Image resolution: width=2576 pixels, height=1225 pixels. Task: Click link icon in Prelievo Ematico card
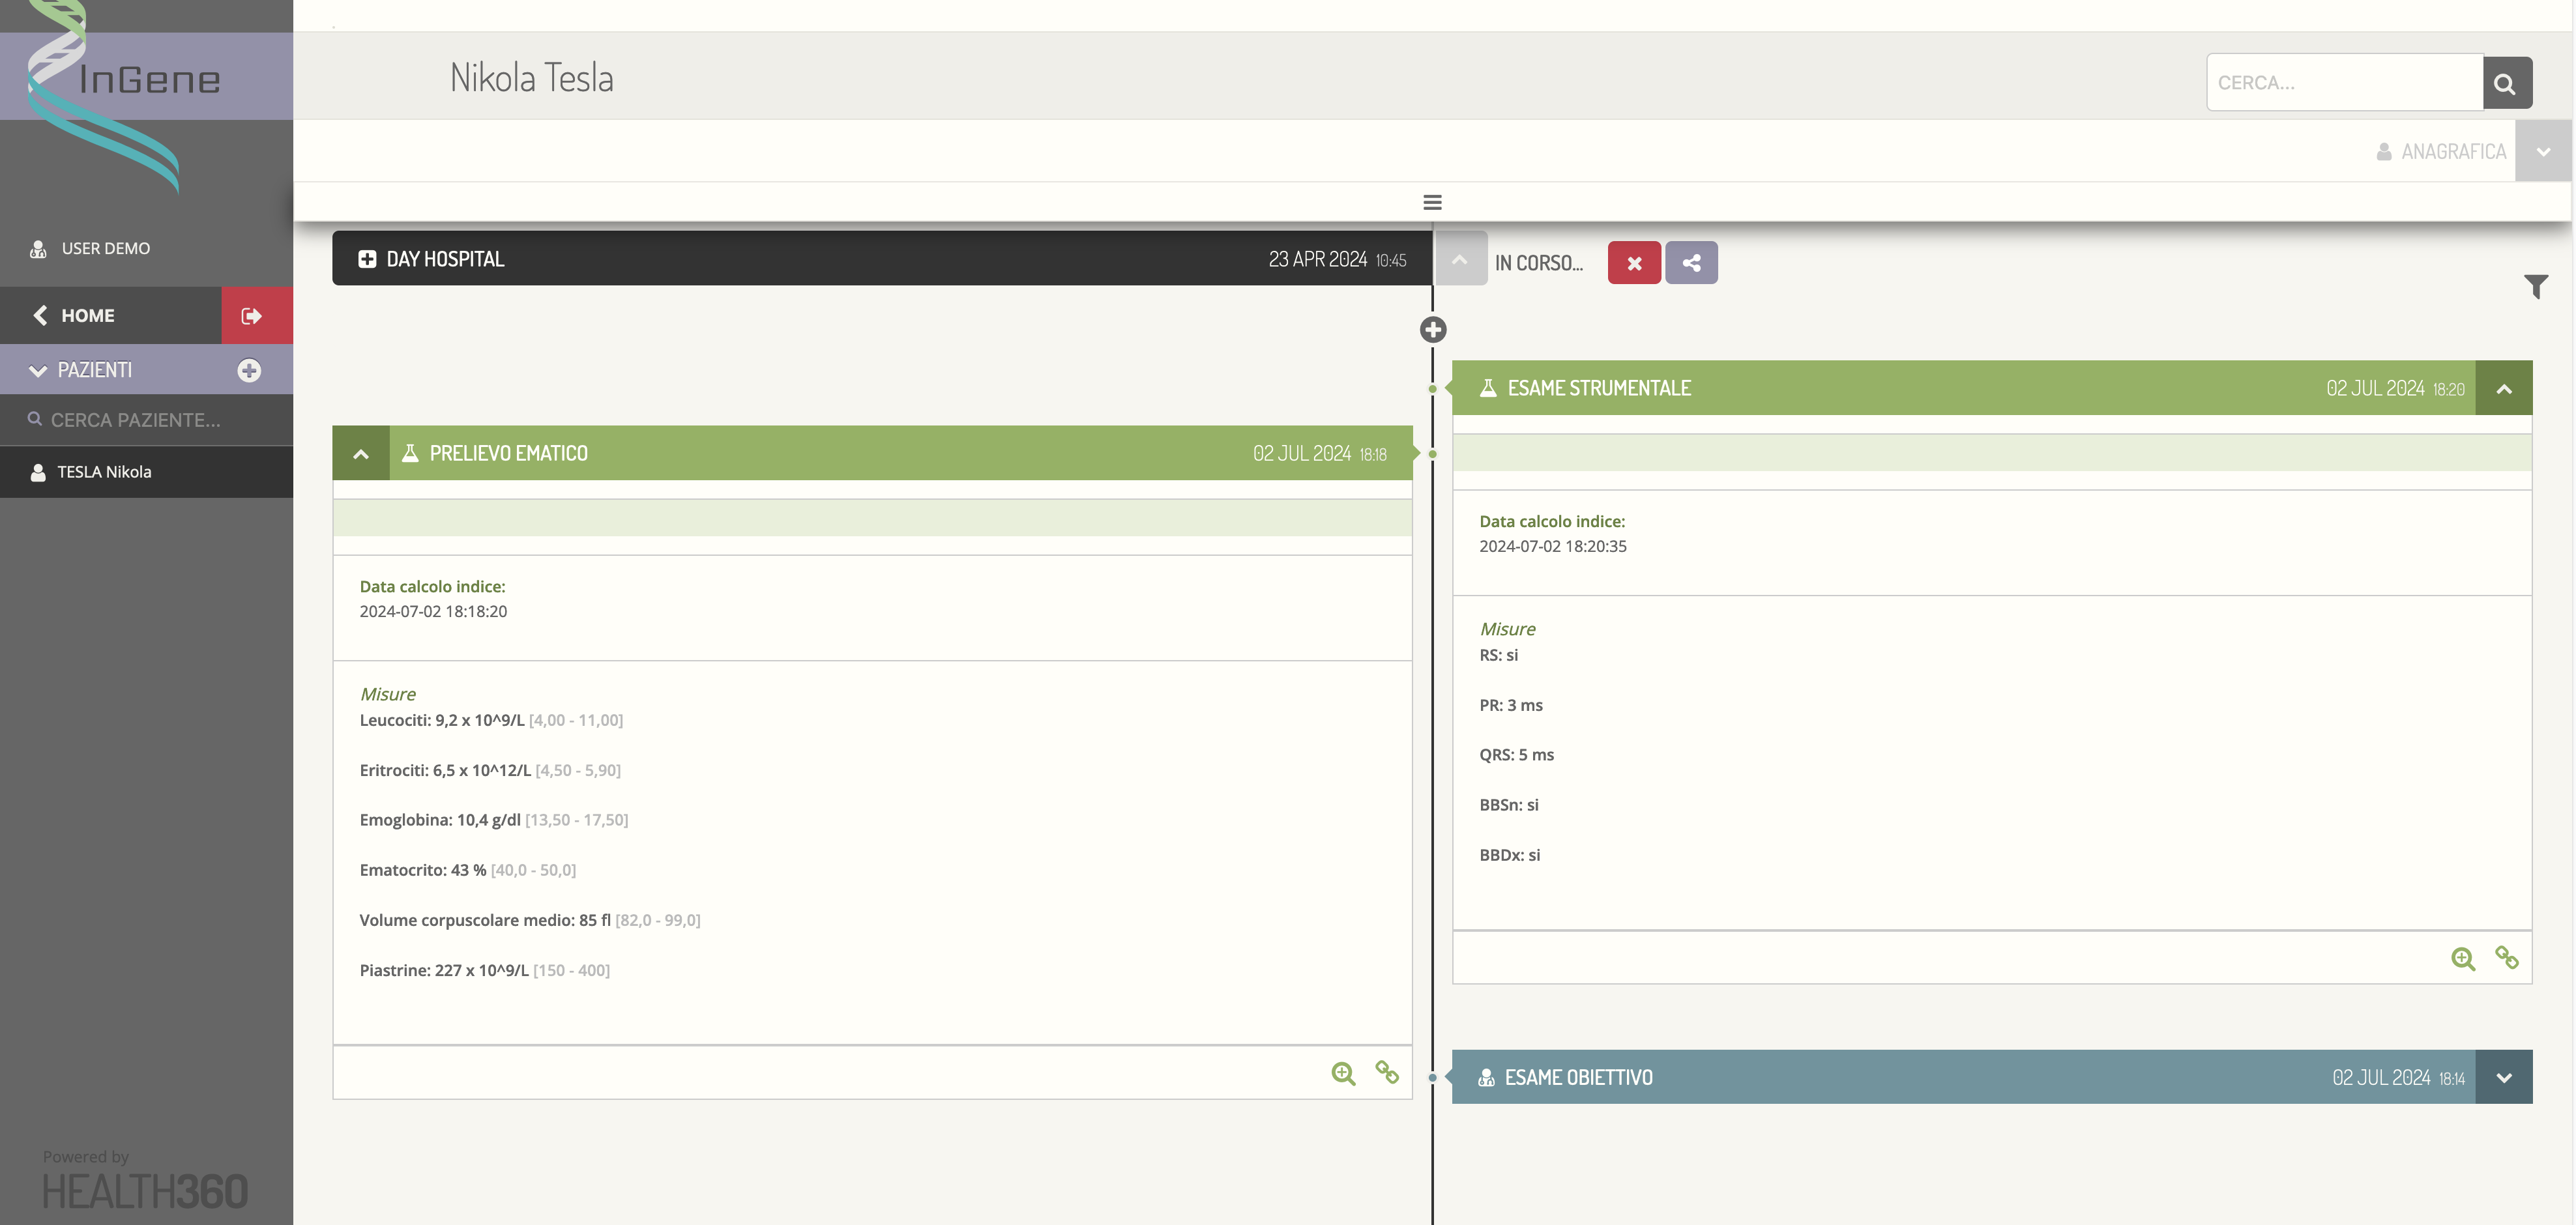tap(1387, 1072)
